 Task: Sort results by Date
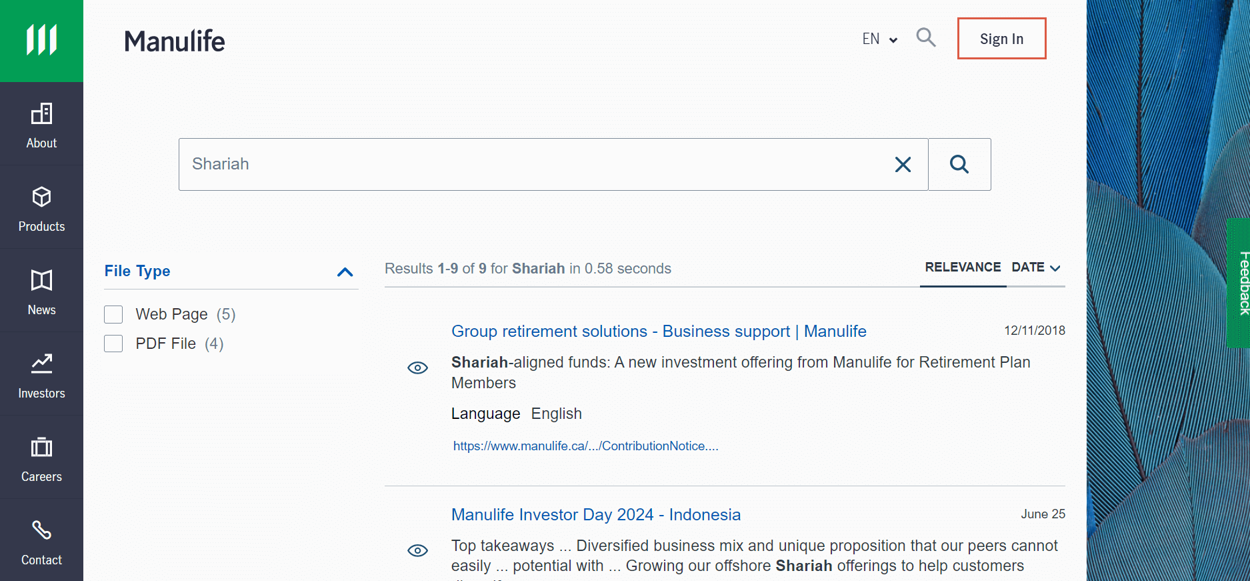point(1036,267)
